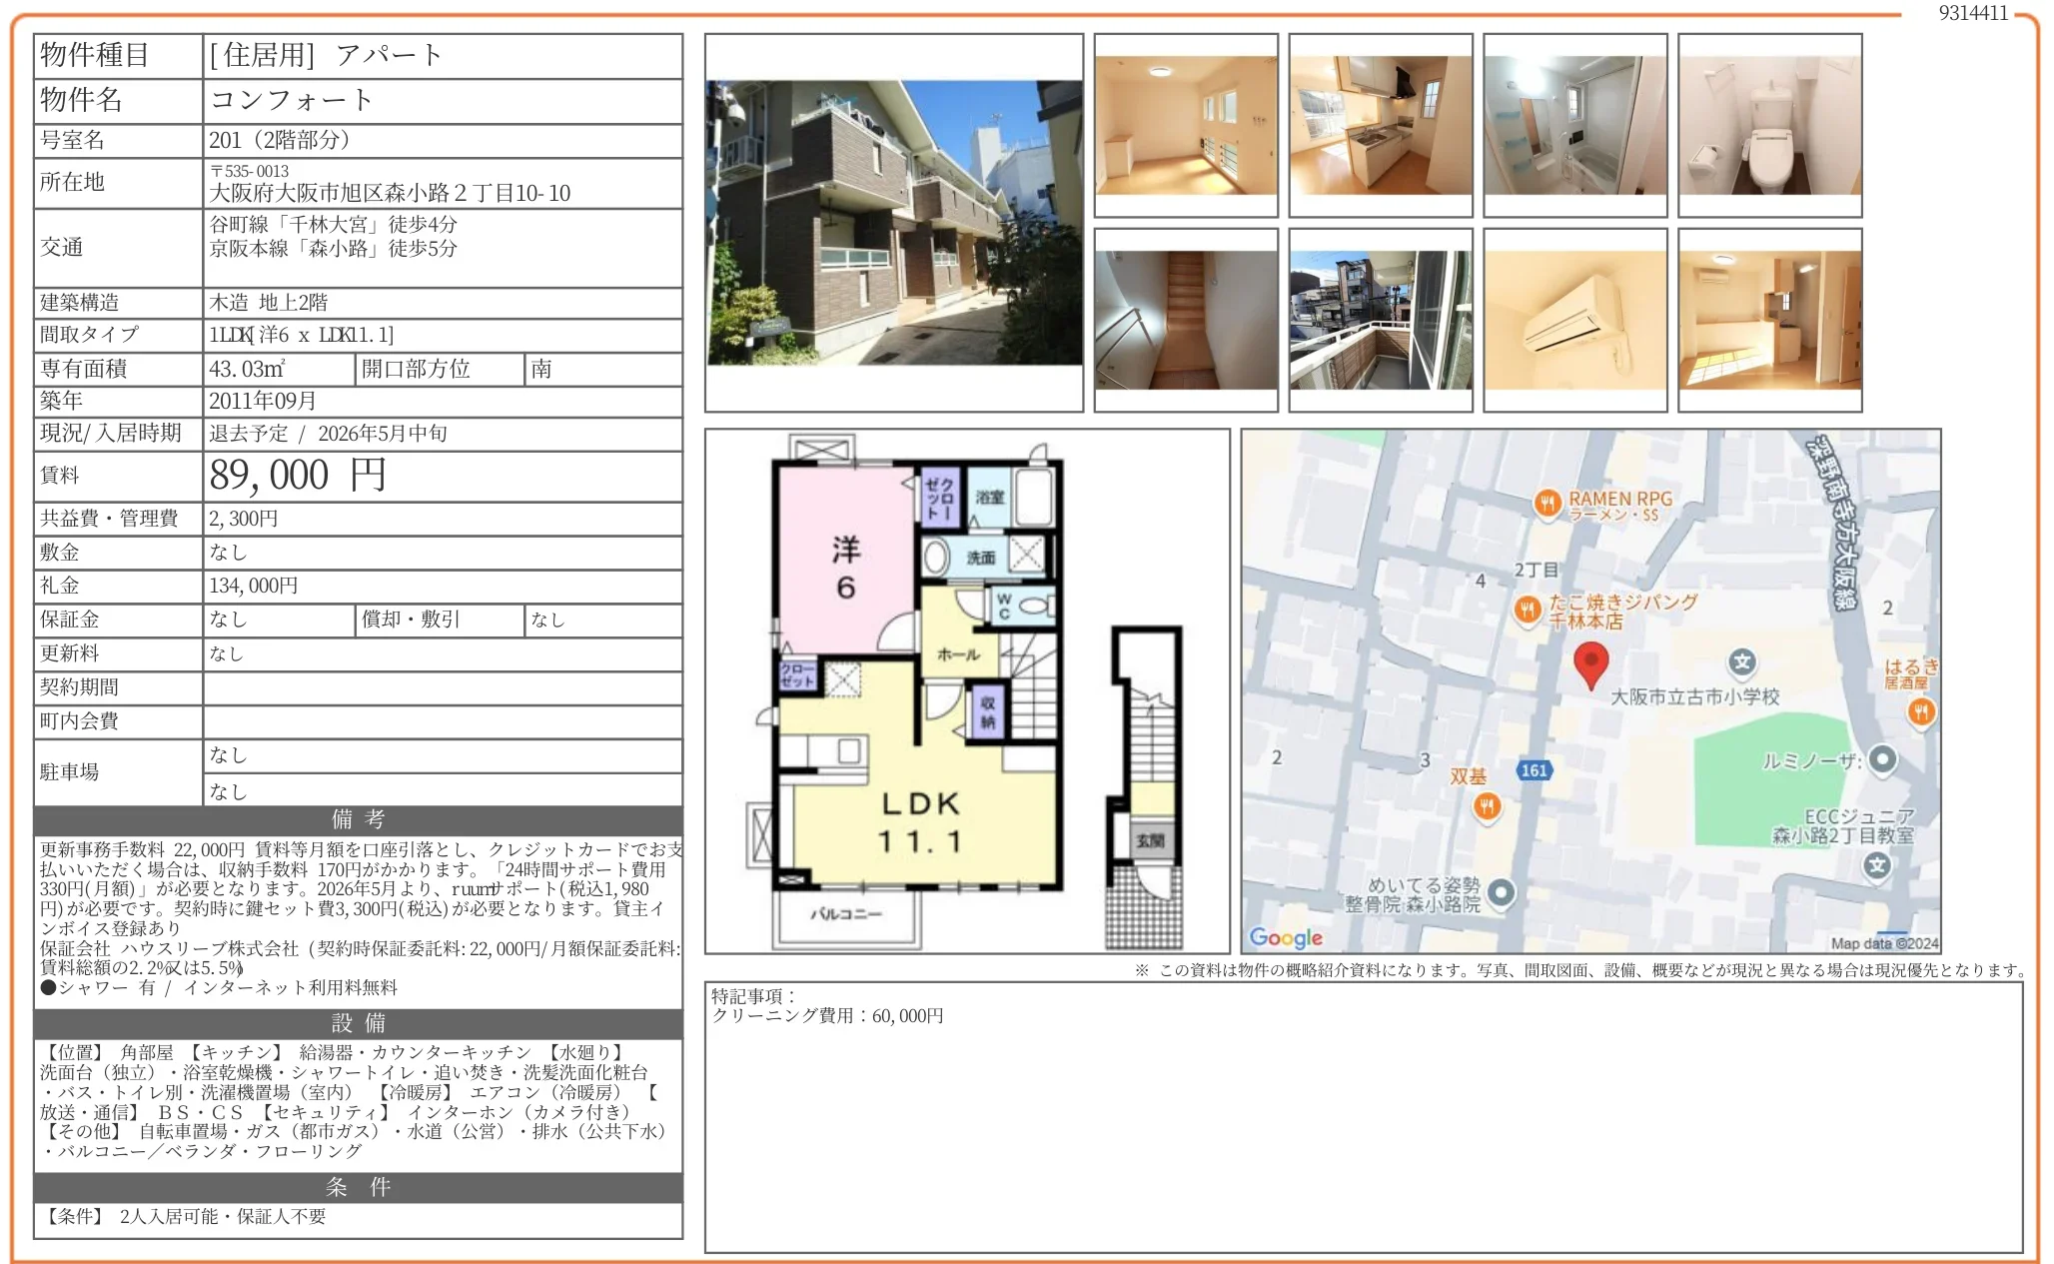Click the Map data ©2024 attribution
The height and width of the screenshot is (1264, 2054).
click(1883, 943)
